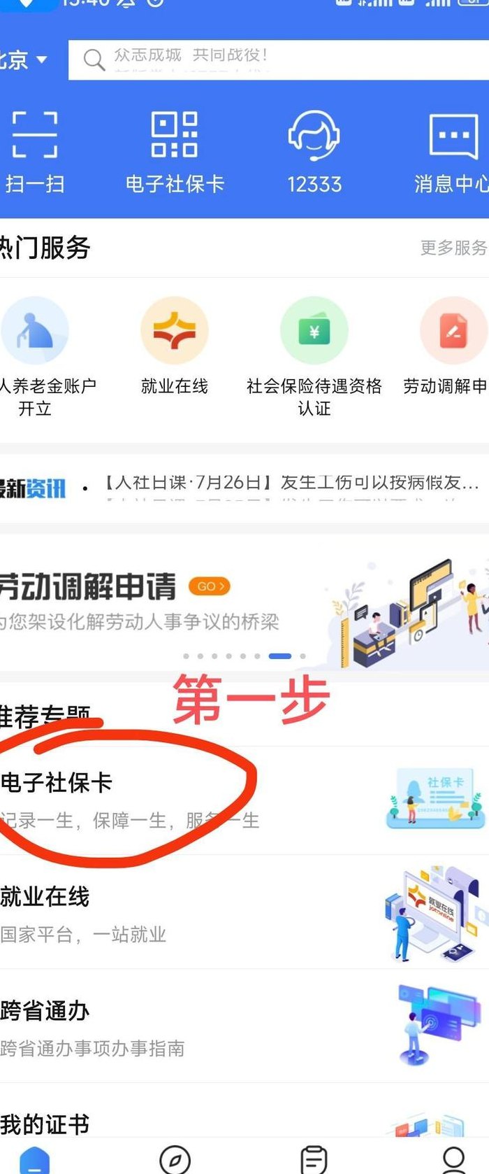Open the 电子社保卡 recommended topic entry
Viewport: 489px width, 1174px height.
245,800
